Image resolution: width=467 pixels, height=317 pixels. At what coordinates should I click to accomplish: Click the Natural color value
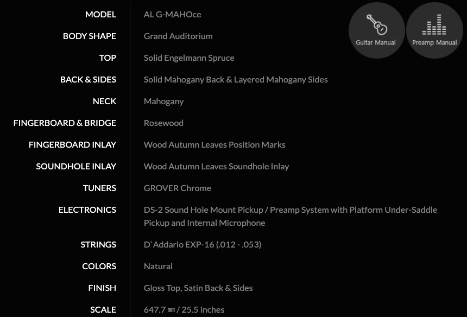pos(158,266)
